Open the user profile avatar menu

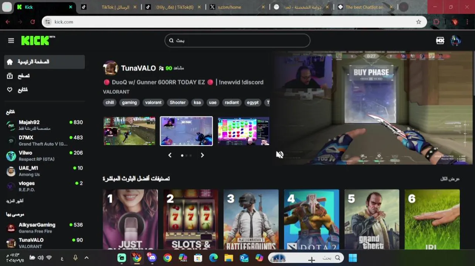point(456,41)
